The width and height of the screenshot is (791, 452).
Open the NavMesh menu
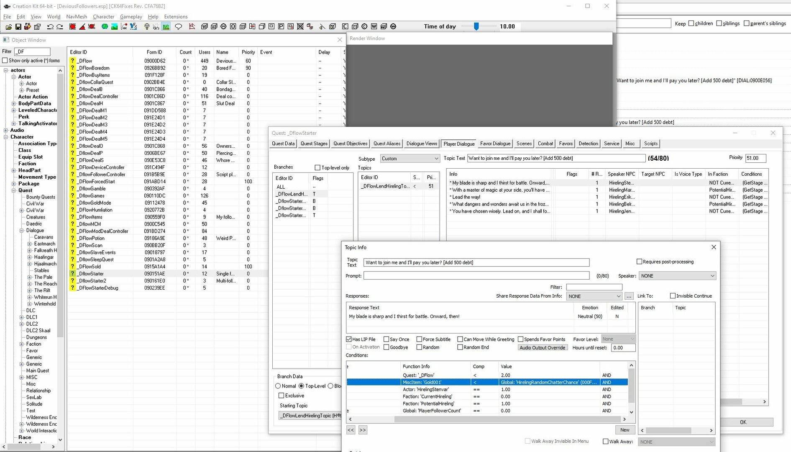(77, 17)
